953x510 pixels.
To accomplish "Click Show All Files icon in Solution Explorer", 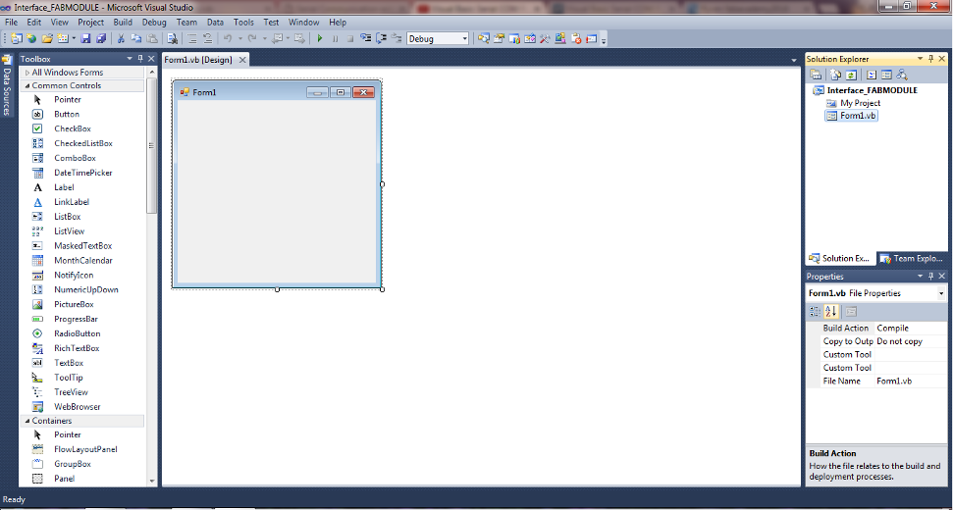I will pos(835,75).
